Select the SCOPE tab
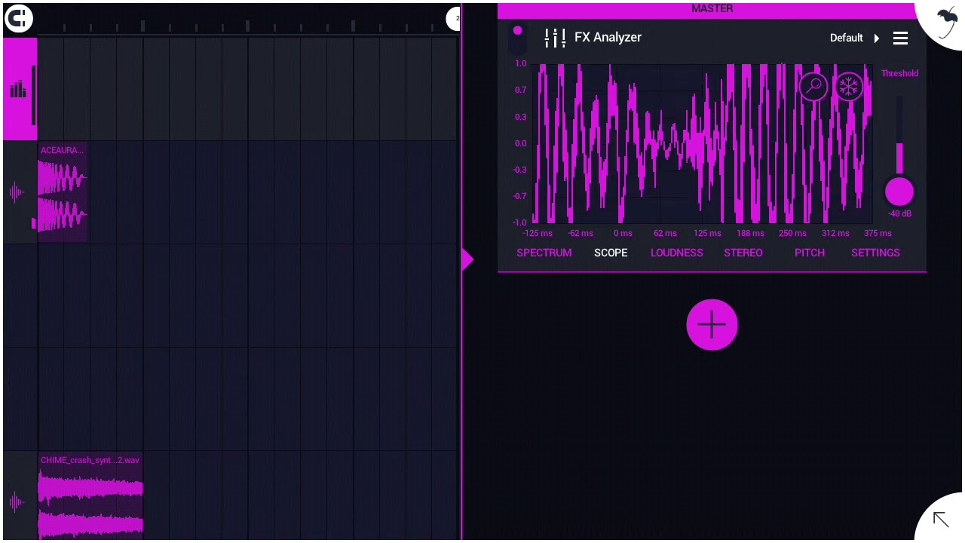965x543 pixels. click(x=611, y=253)
